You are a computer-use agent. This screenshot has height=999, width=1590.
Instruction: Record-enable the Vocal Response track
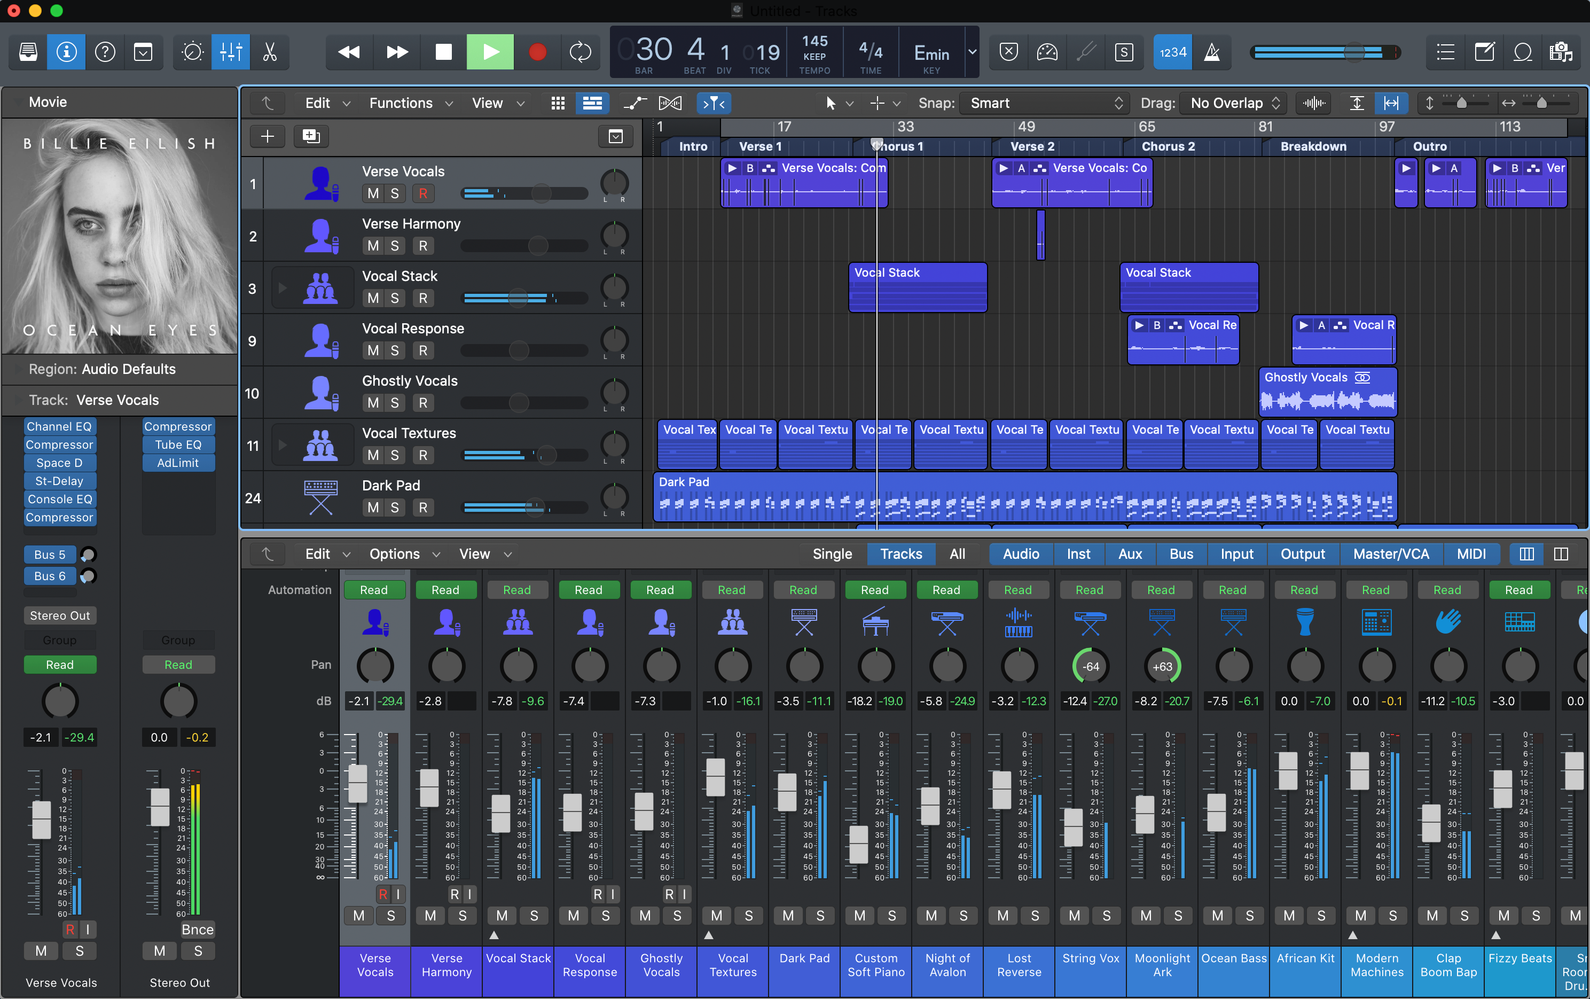coord(422,350)
